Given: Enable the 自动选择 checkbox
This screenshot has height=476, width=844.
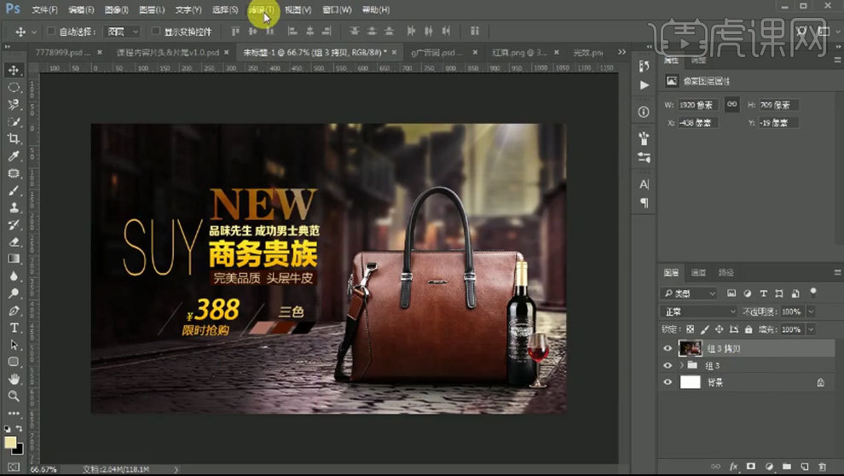Looking at the screenshot, I should [x=51, y=32].
